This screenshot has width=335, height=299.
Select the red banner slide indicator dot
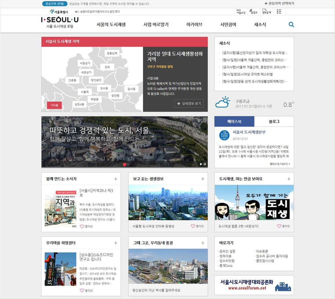click(x=125, y=164)
